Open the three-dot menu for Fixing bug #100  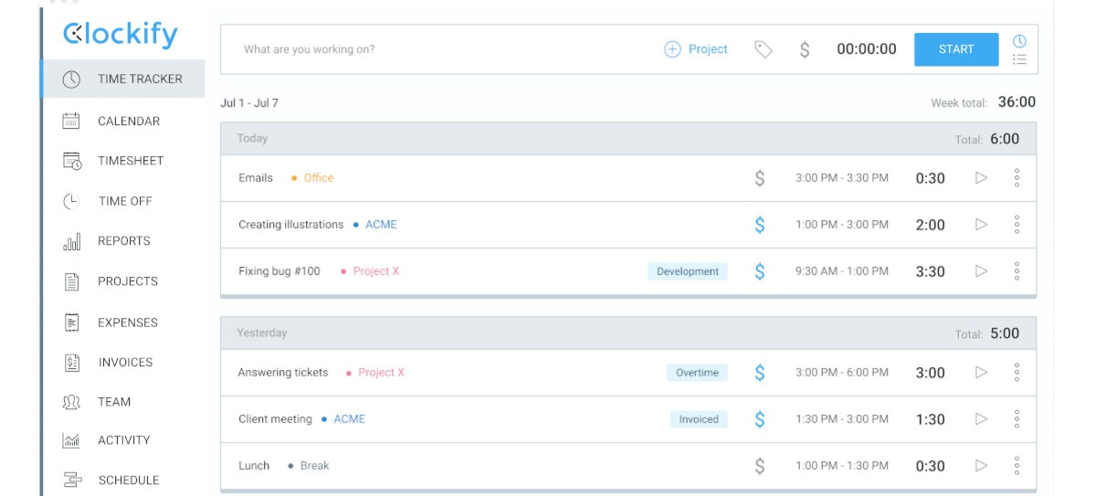[1017, 271]
